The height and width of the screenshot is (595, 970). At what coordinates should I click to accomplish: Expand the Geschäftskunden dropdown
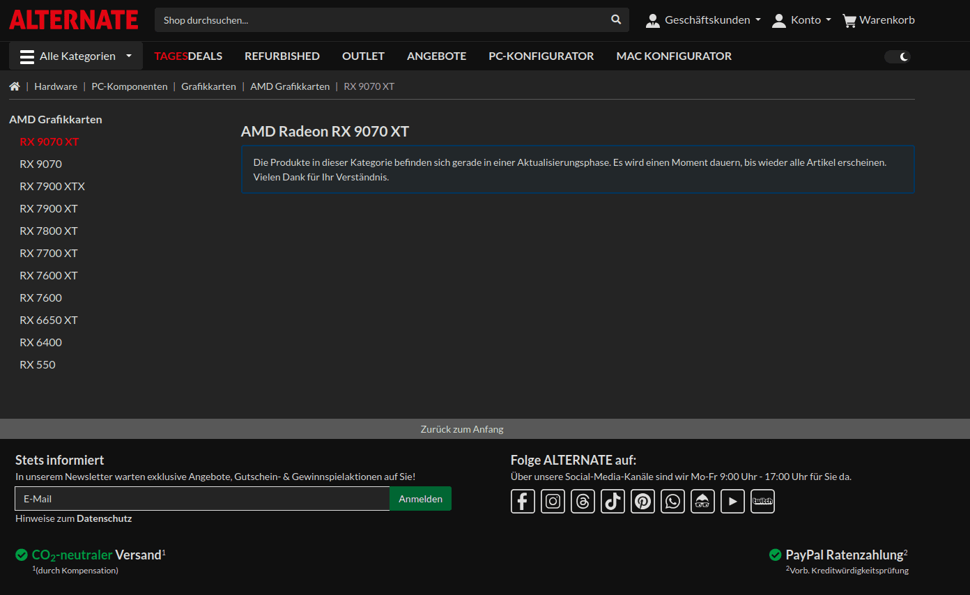[x=702, y=20]
